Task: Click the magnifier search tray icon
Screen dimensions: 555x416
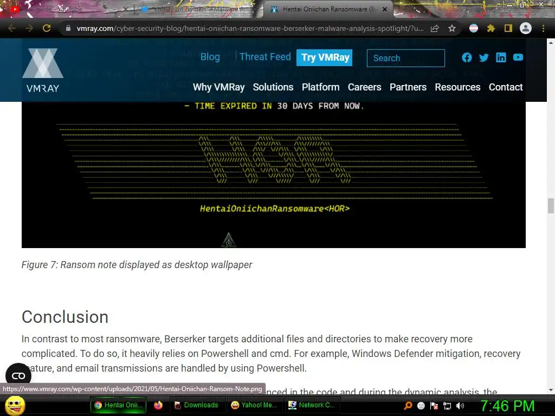Action: [408, 405]
